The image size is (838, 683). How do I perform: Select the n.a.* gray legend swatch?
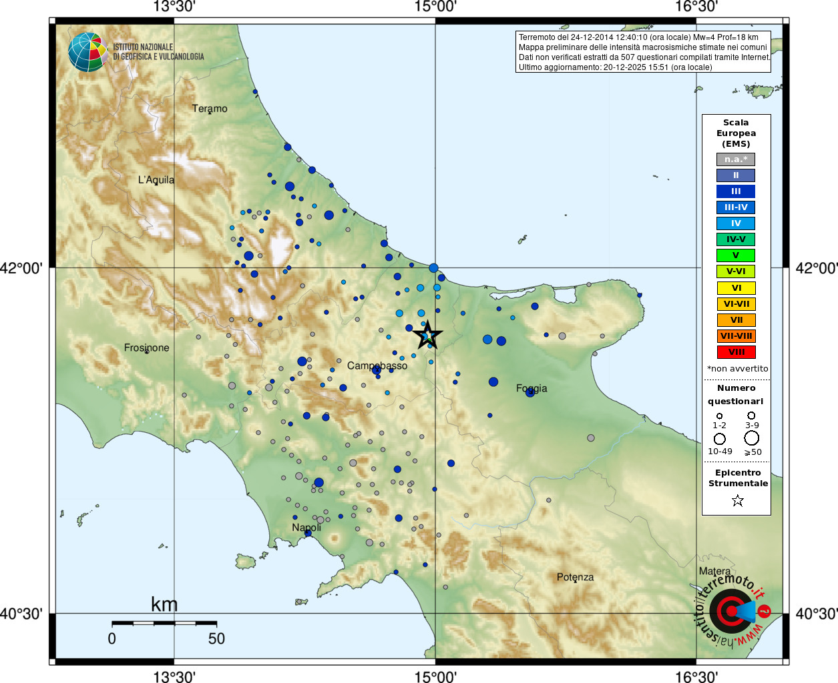pyautogui.click(x=736, y=159)
